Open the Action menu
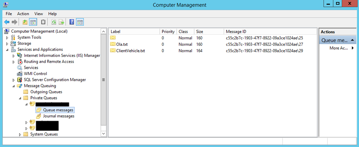This screenshot has width=359, height=147. coord(23,14)
